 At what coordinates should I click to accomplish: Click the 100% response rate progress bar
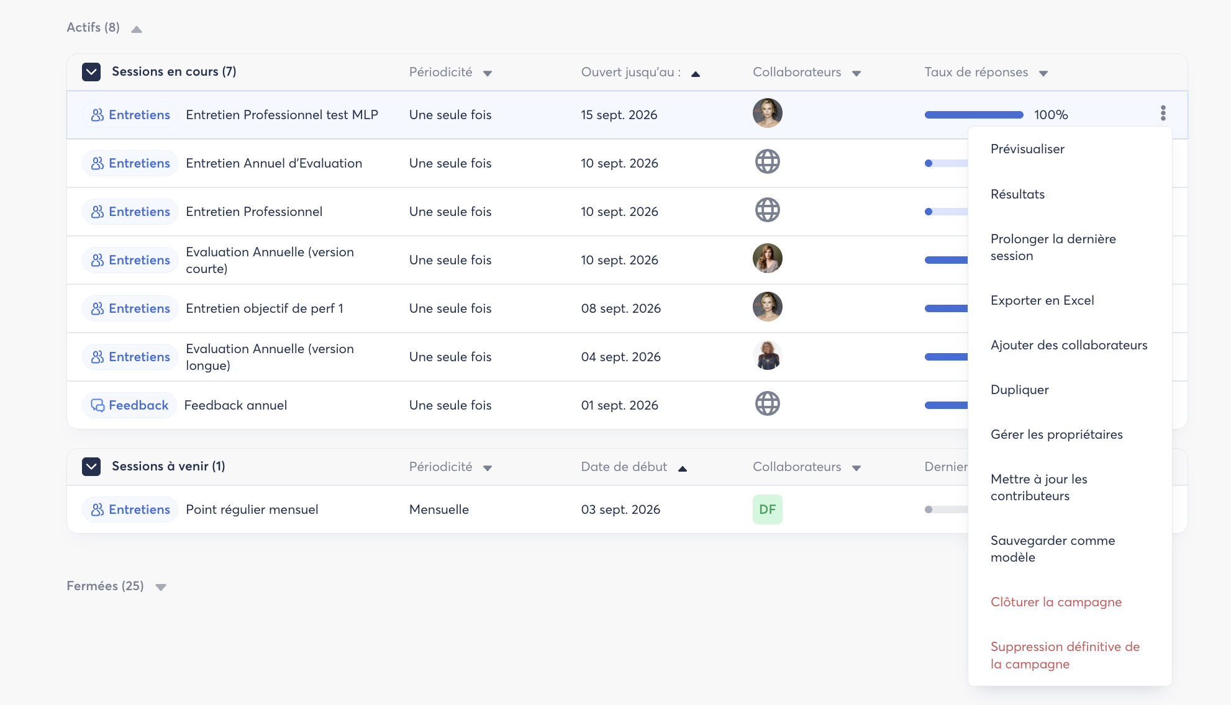[x=973, y=115]
